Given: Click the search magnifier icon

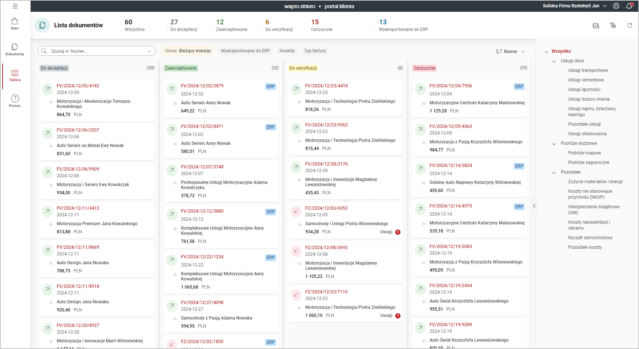Looking at the screenshot, I should 44,51.
